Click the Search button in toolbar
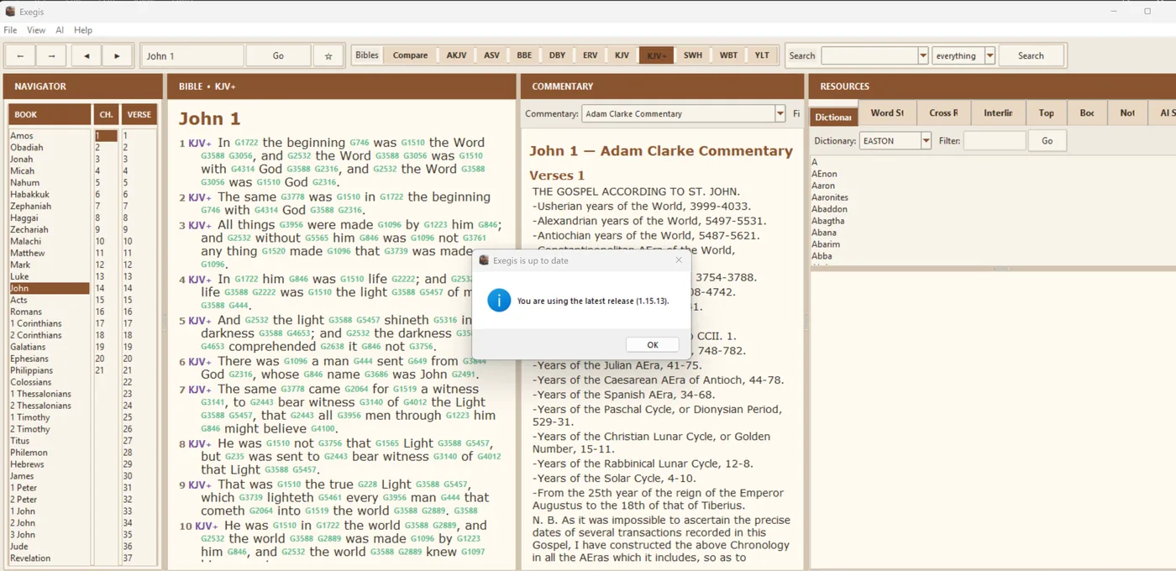This screenshot has width=1176, height=571. [1031, 56]
